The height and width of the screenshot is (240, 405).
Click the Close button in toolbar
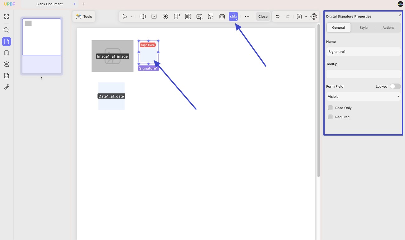(263, 17)
